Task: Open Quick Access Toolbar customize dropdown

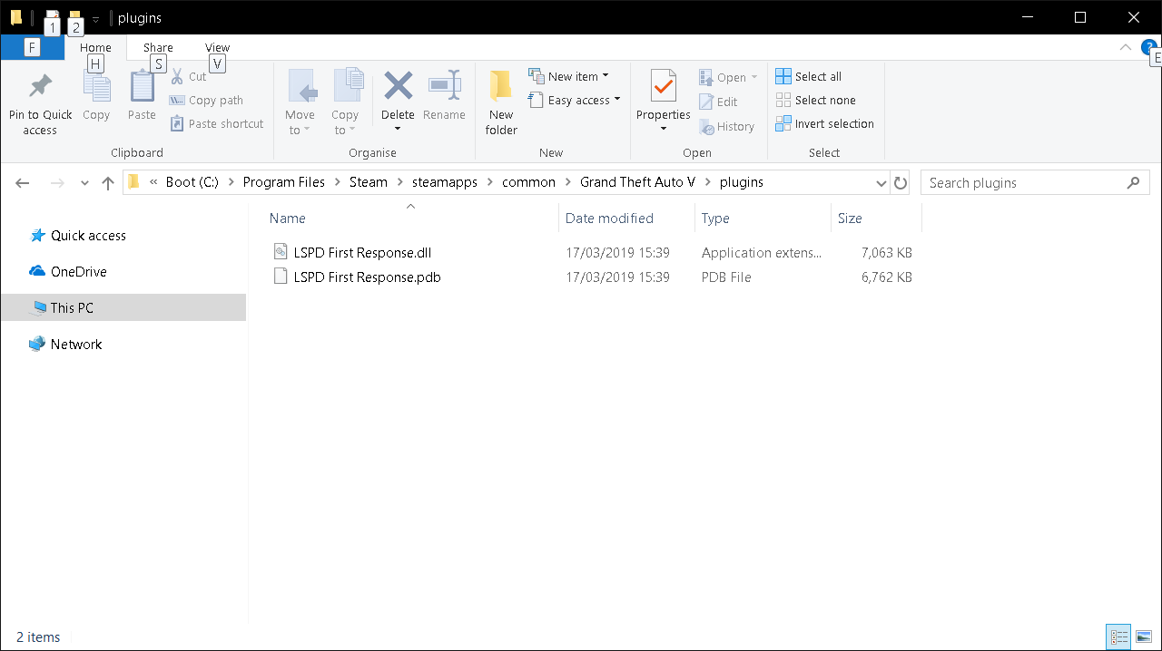Action: point(95,19)
